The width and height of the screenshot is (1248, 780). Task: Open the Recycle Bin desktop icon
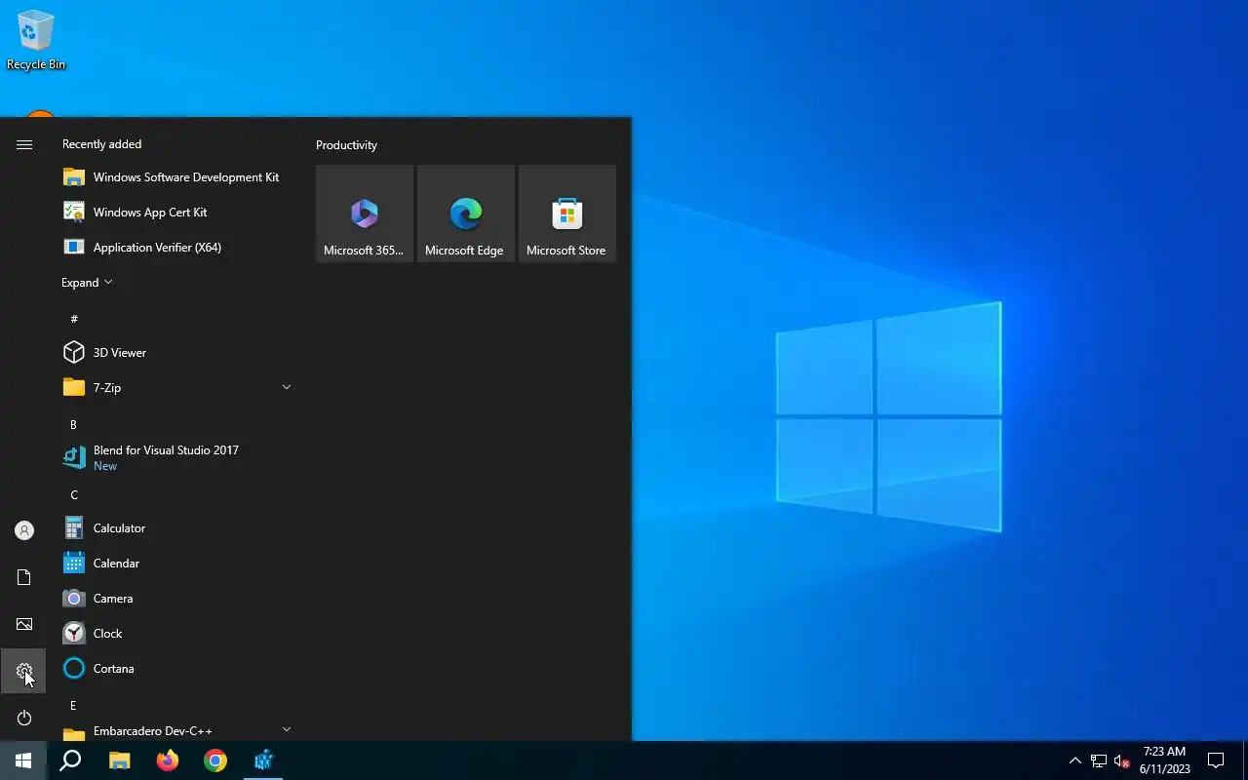click(x=36, y=41)
